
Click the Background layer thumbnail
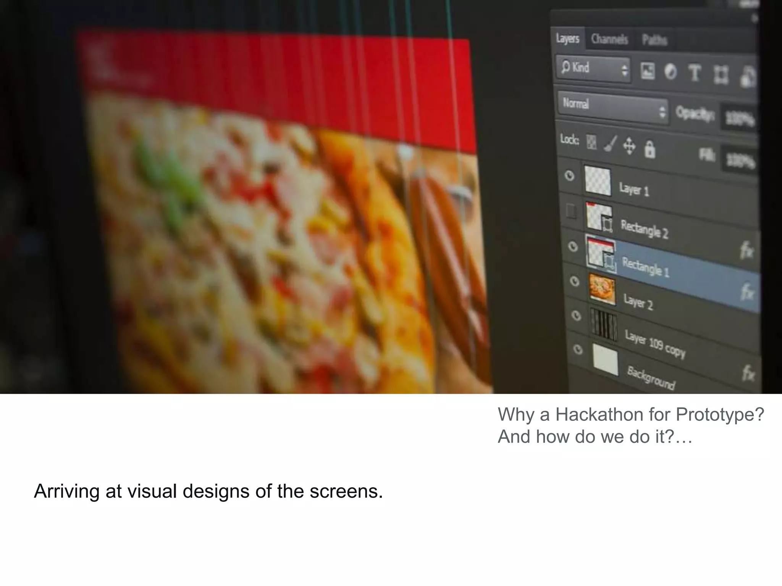[606, 359]
